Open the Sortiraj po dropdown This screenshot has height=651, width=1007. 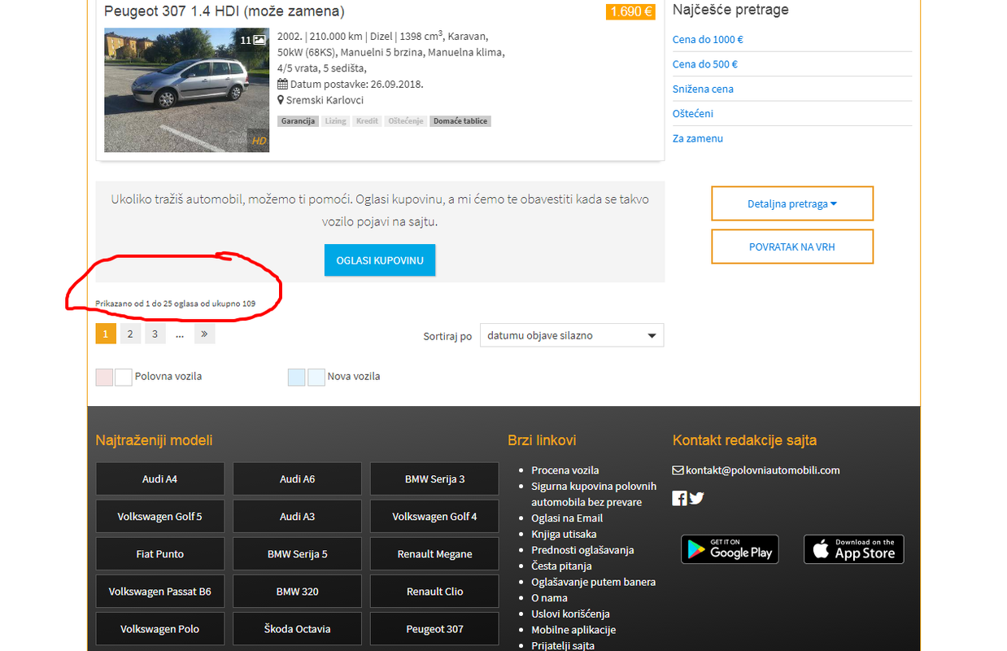click(572, 335)
